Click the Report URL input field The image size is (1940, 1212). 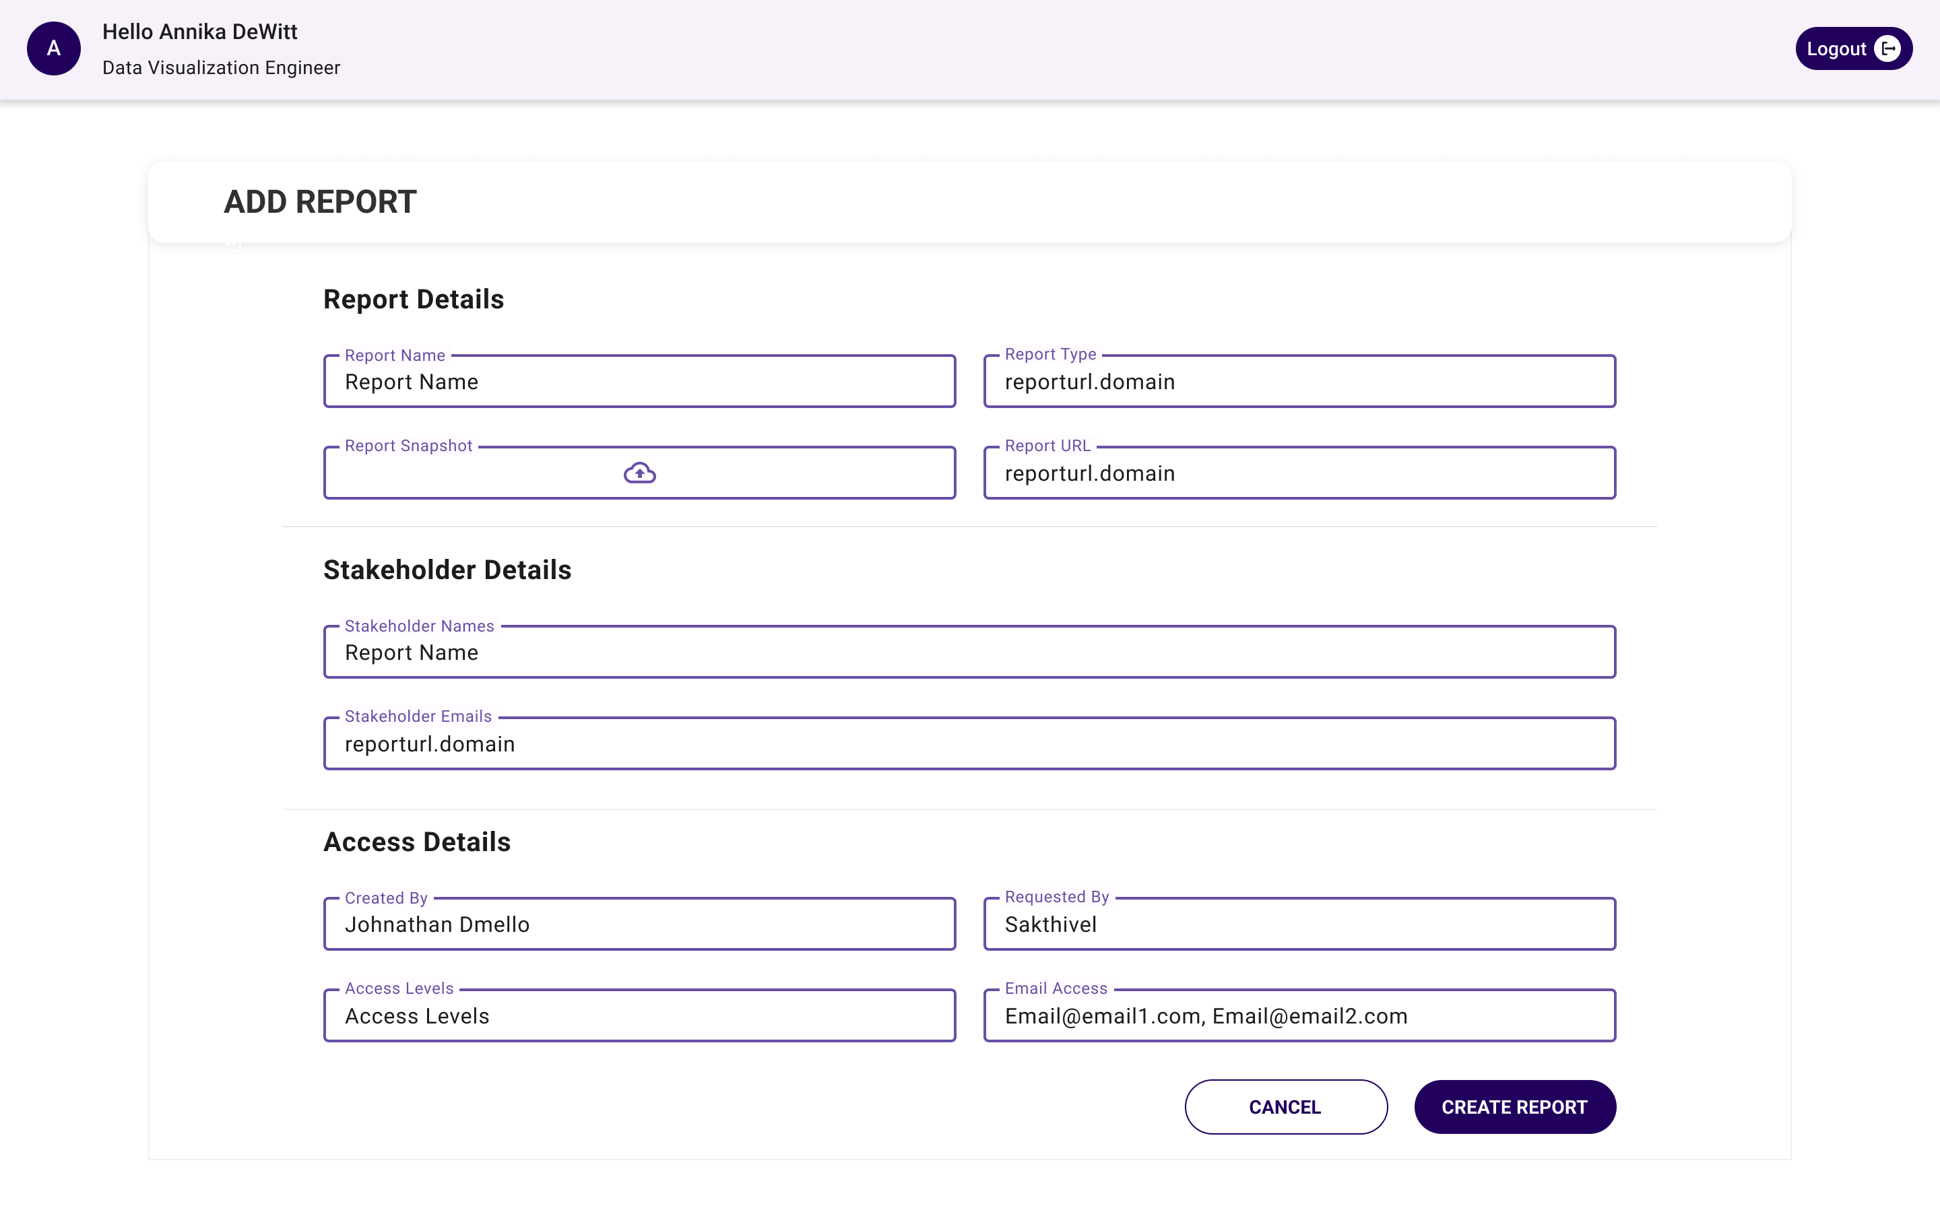[1299, 473]
